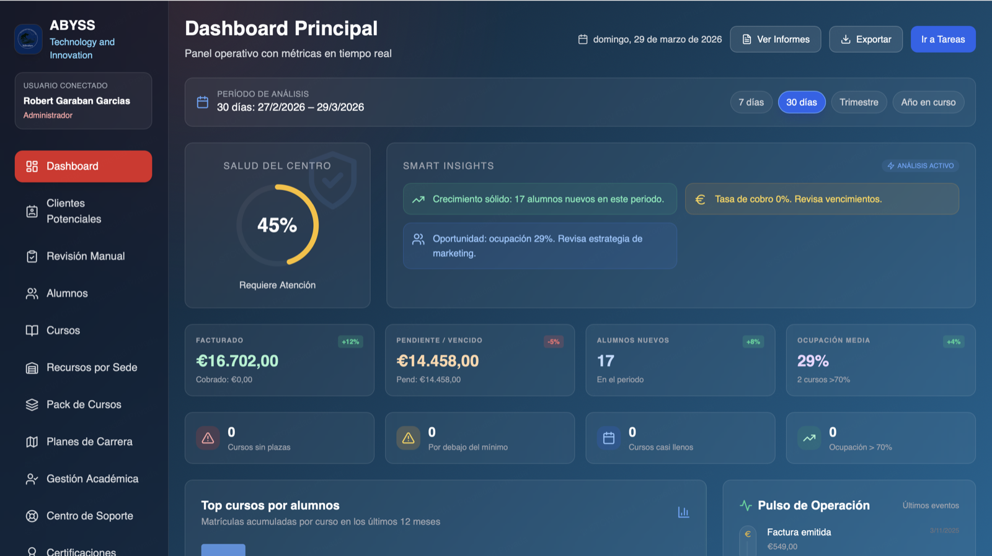
Task: Click the bar chart icon in Top cursos
Action: click(x=683, y=512)
